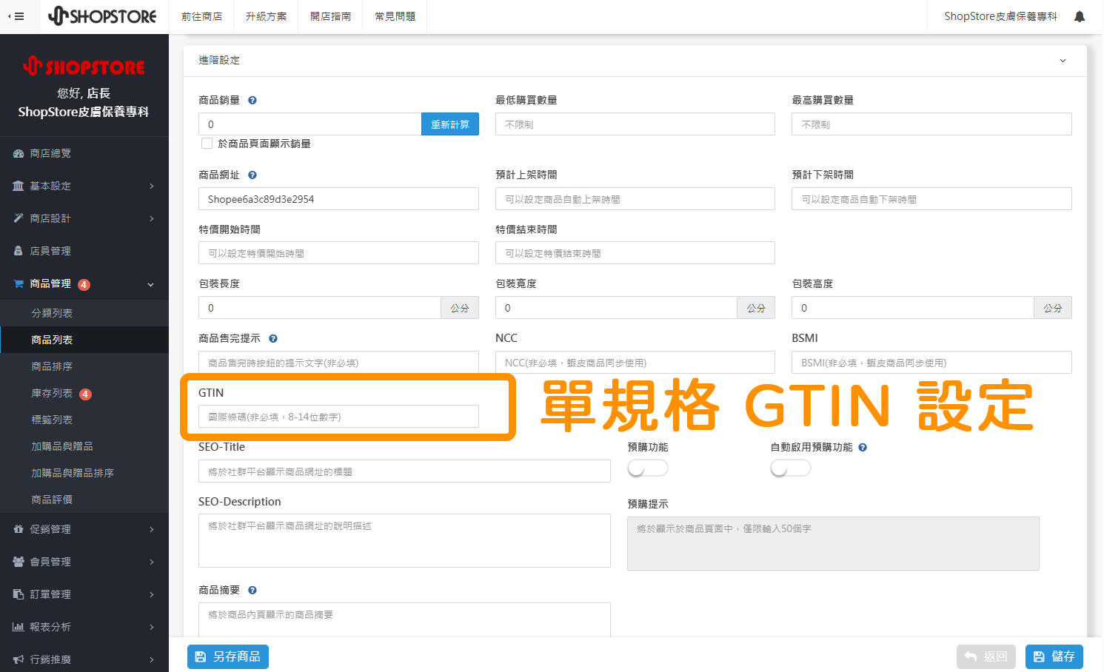Viewport: 1104px width, 672px height.
Task: Expand the 訂單管理 submenu arrow
Action: [152, 595]
